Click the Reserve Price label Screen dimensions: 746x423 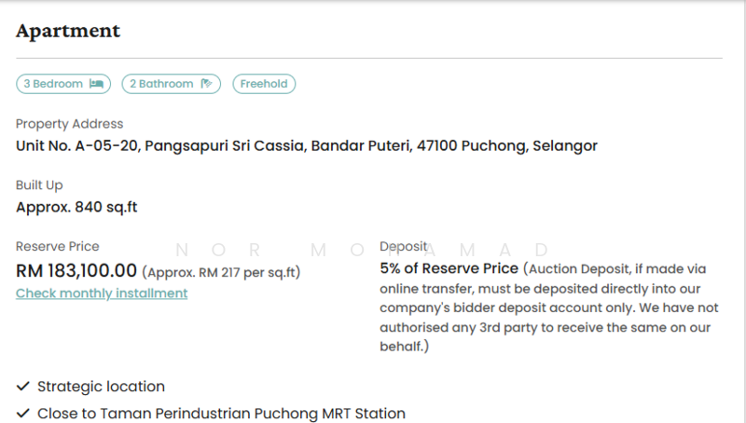pyautogui.click(x=58, y=247)
